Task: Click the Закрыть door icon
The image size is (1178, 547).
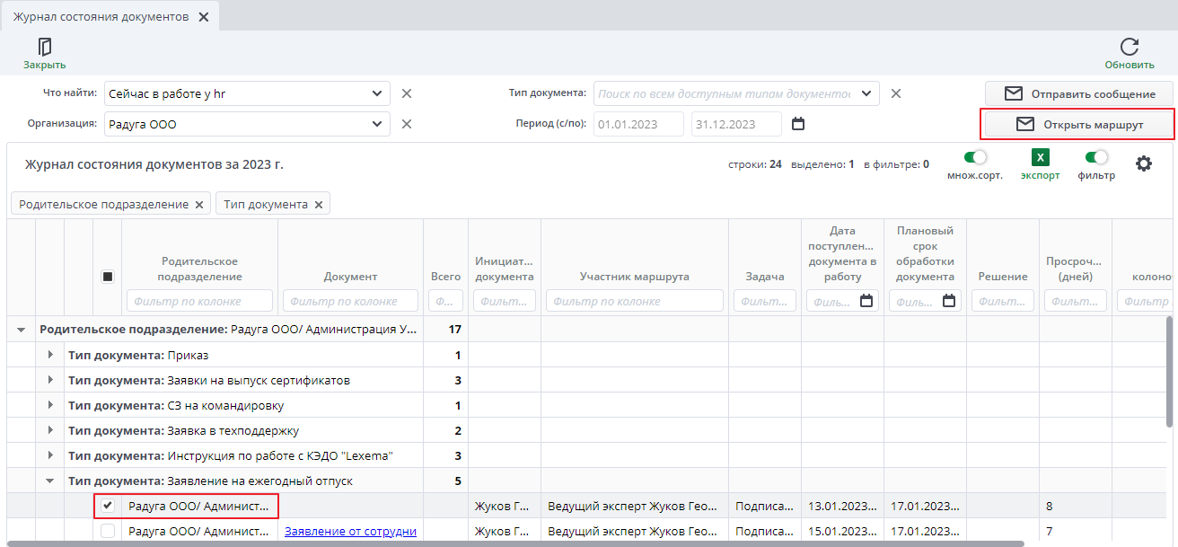Action: pyautogui.click(x=44, y=47)
